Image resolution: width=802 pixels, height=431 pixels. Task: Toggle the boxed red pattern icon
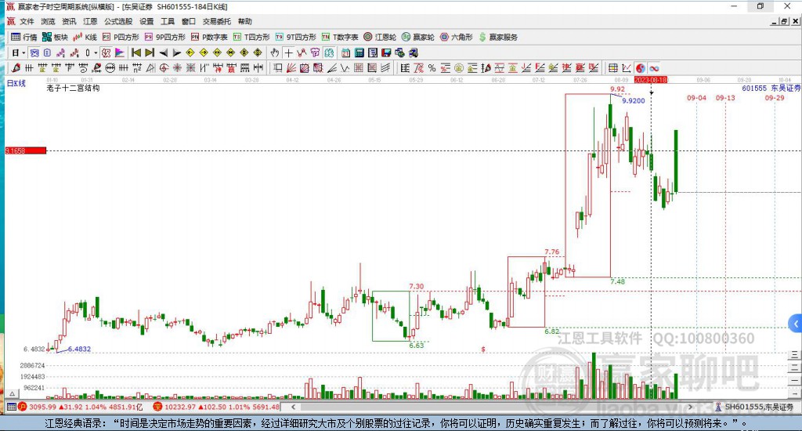[106, 53]
